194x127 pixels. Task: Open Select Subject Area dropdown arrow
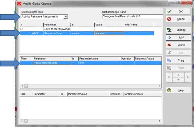pos(66,16)
